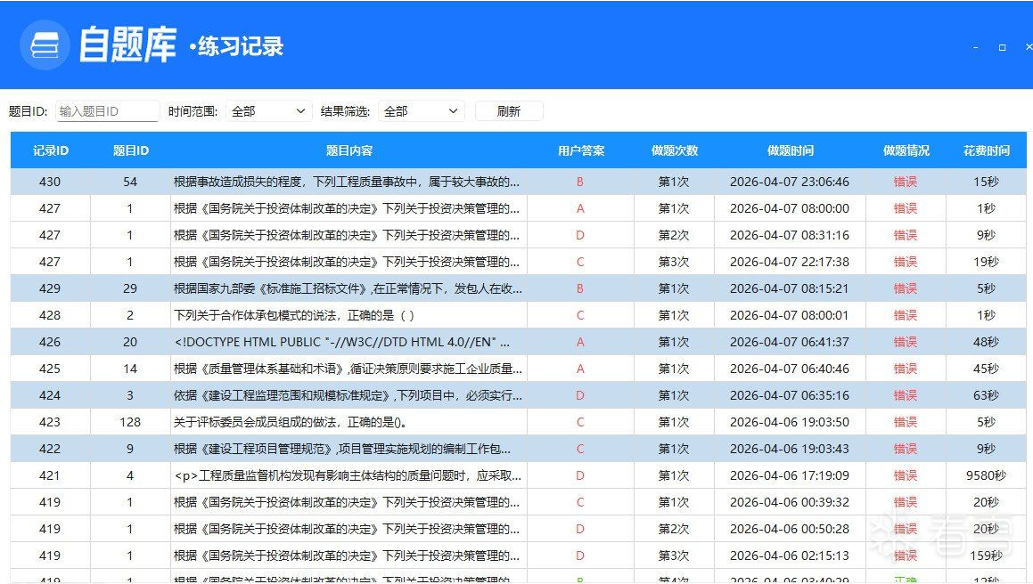
Task: Click the 做题次数 column header
Action: tap(674, 150)
